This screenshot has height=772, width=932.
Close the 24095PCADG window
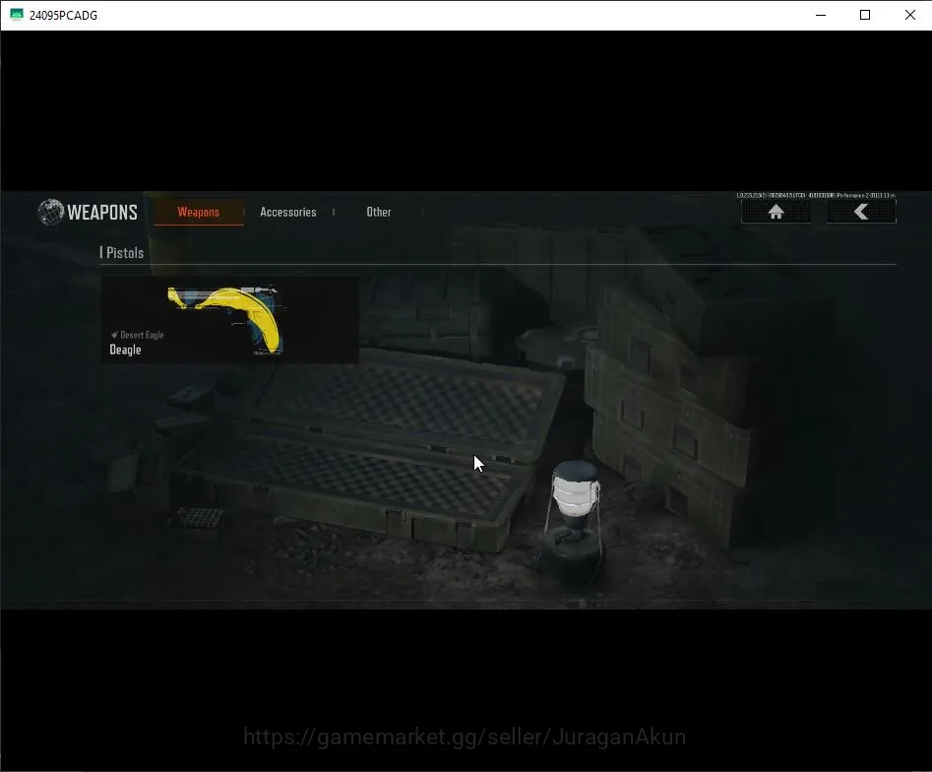point(910,15)
